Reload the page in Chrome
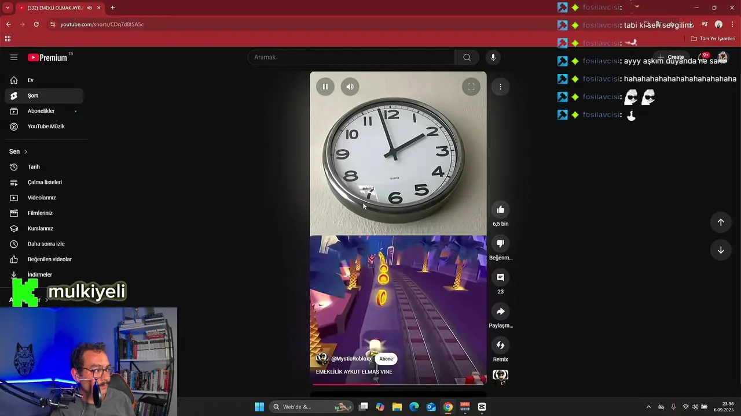 [36, 24]
